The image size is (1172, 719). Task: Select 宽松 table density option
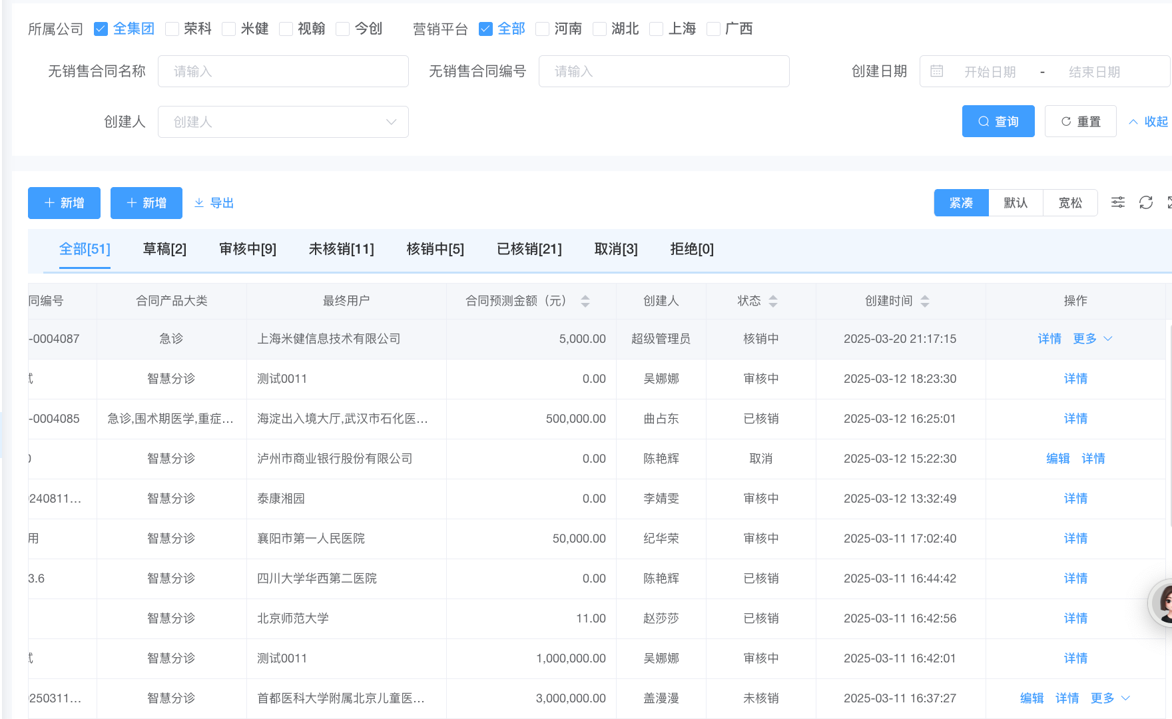[1070, 203]
